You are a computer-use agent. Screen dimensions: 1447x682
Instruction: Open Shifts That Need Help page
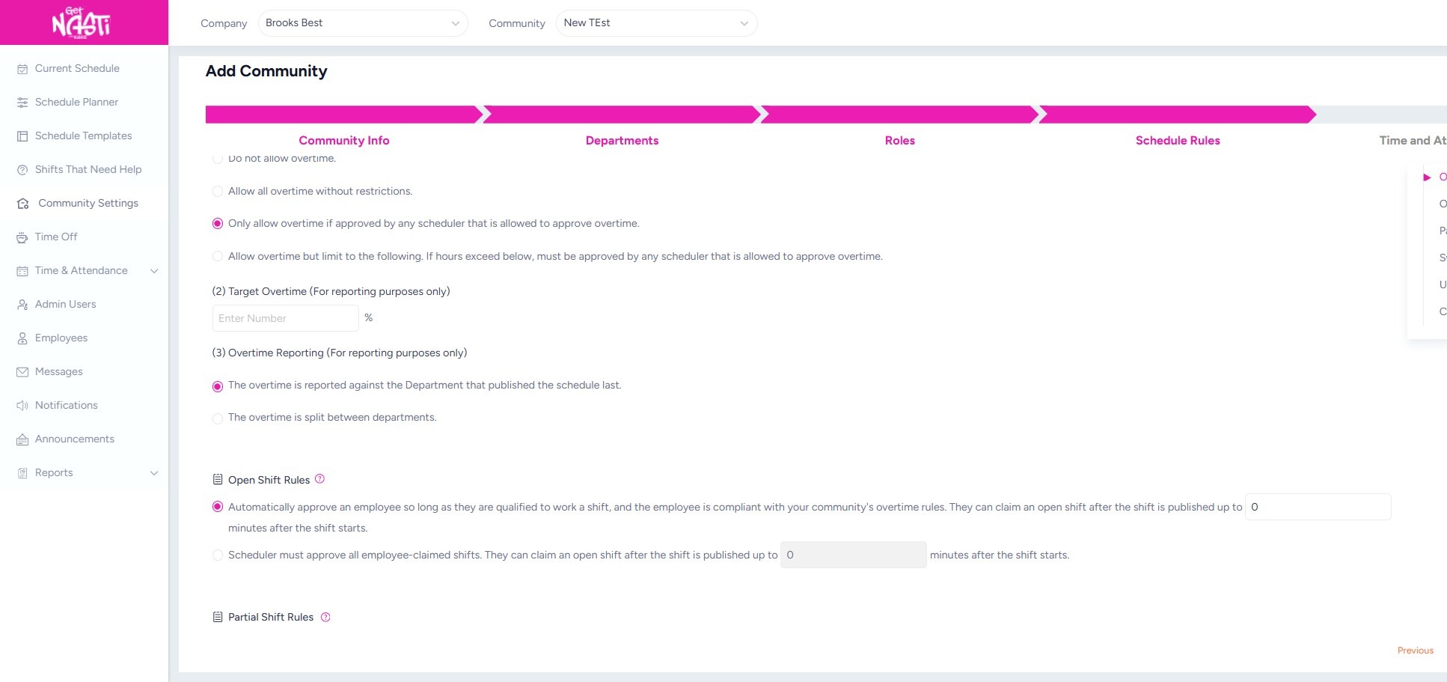[x=88, y=170]
